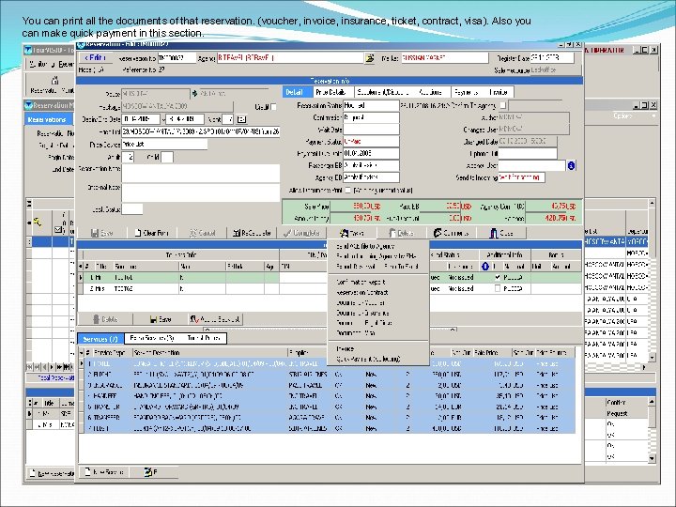Toggle the Allow Insurance Print checkbox
676x507 pixels.
coord(348,190)
